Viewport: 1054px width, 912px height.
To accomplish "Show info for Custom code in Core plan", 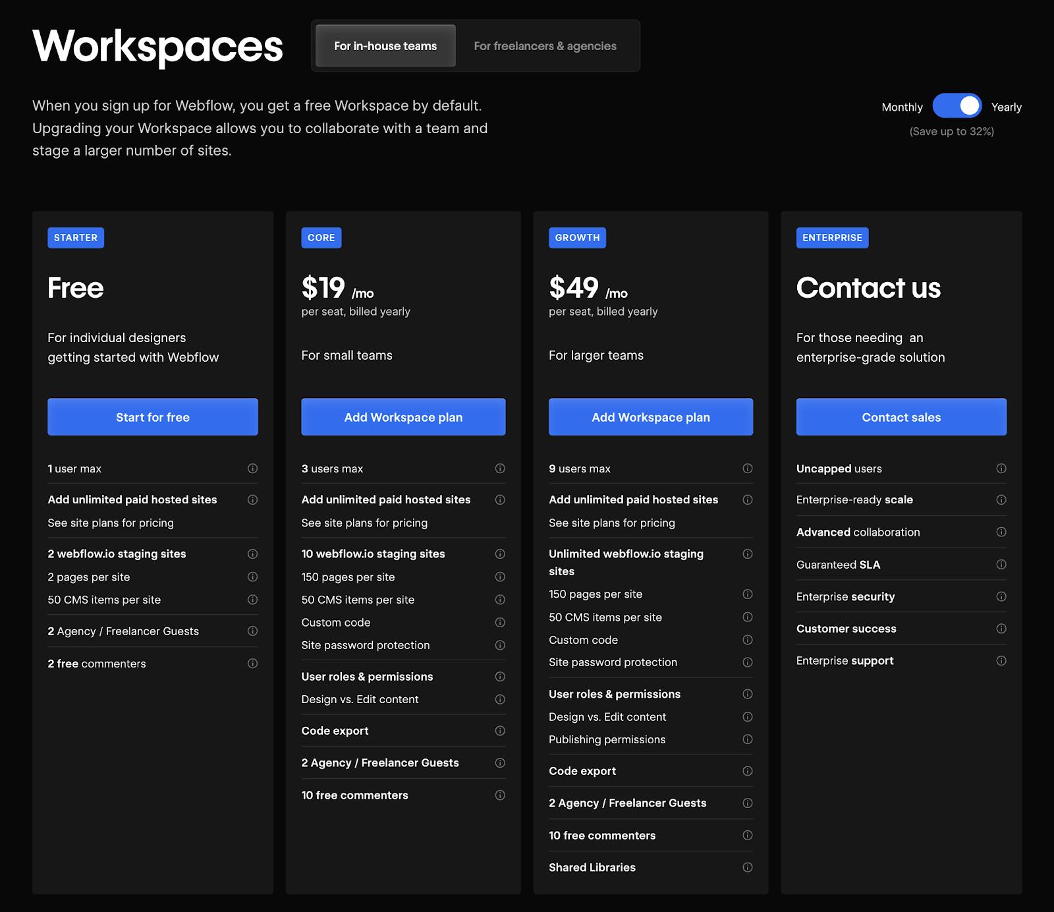I will (x=500, y=623).
